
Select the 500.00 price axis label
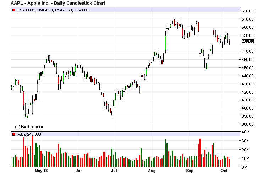coord(248,27)
